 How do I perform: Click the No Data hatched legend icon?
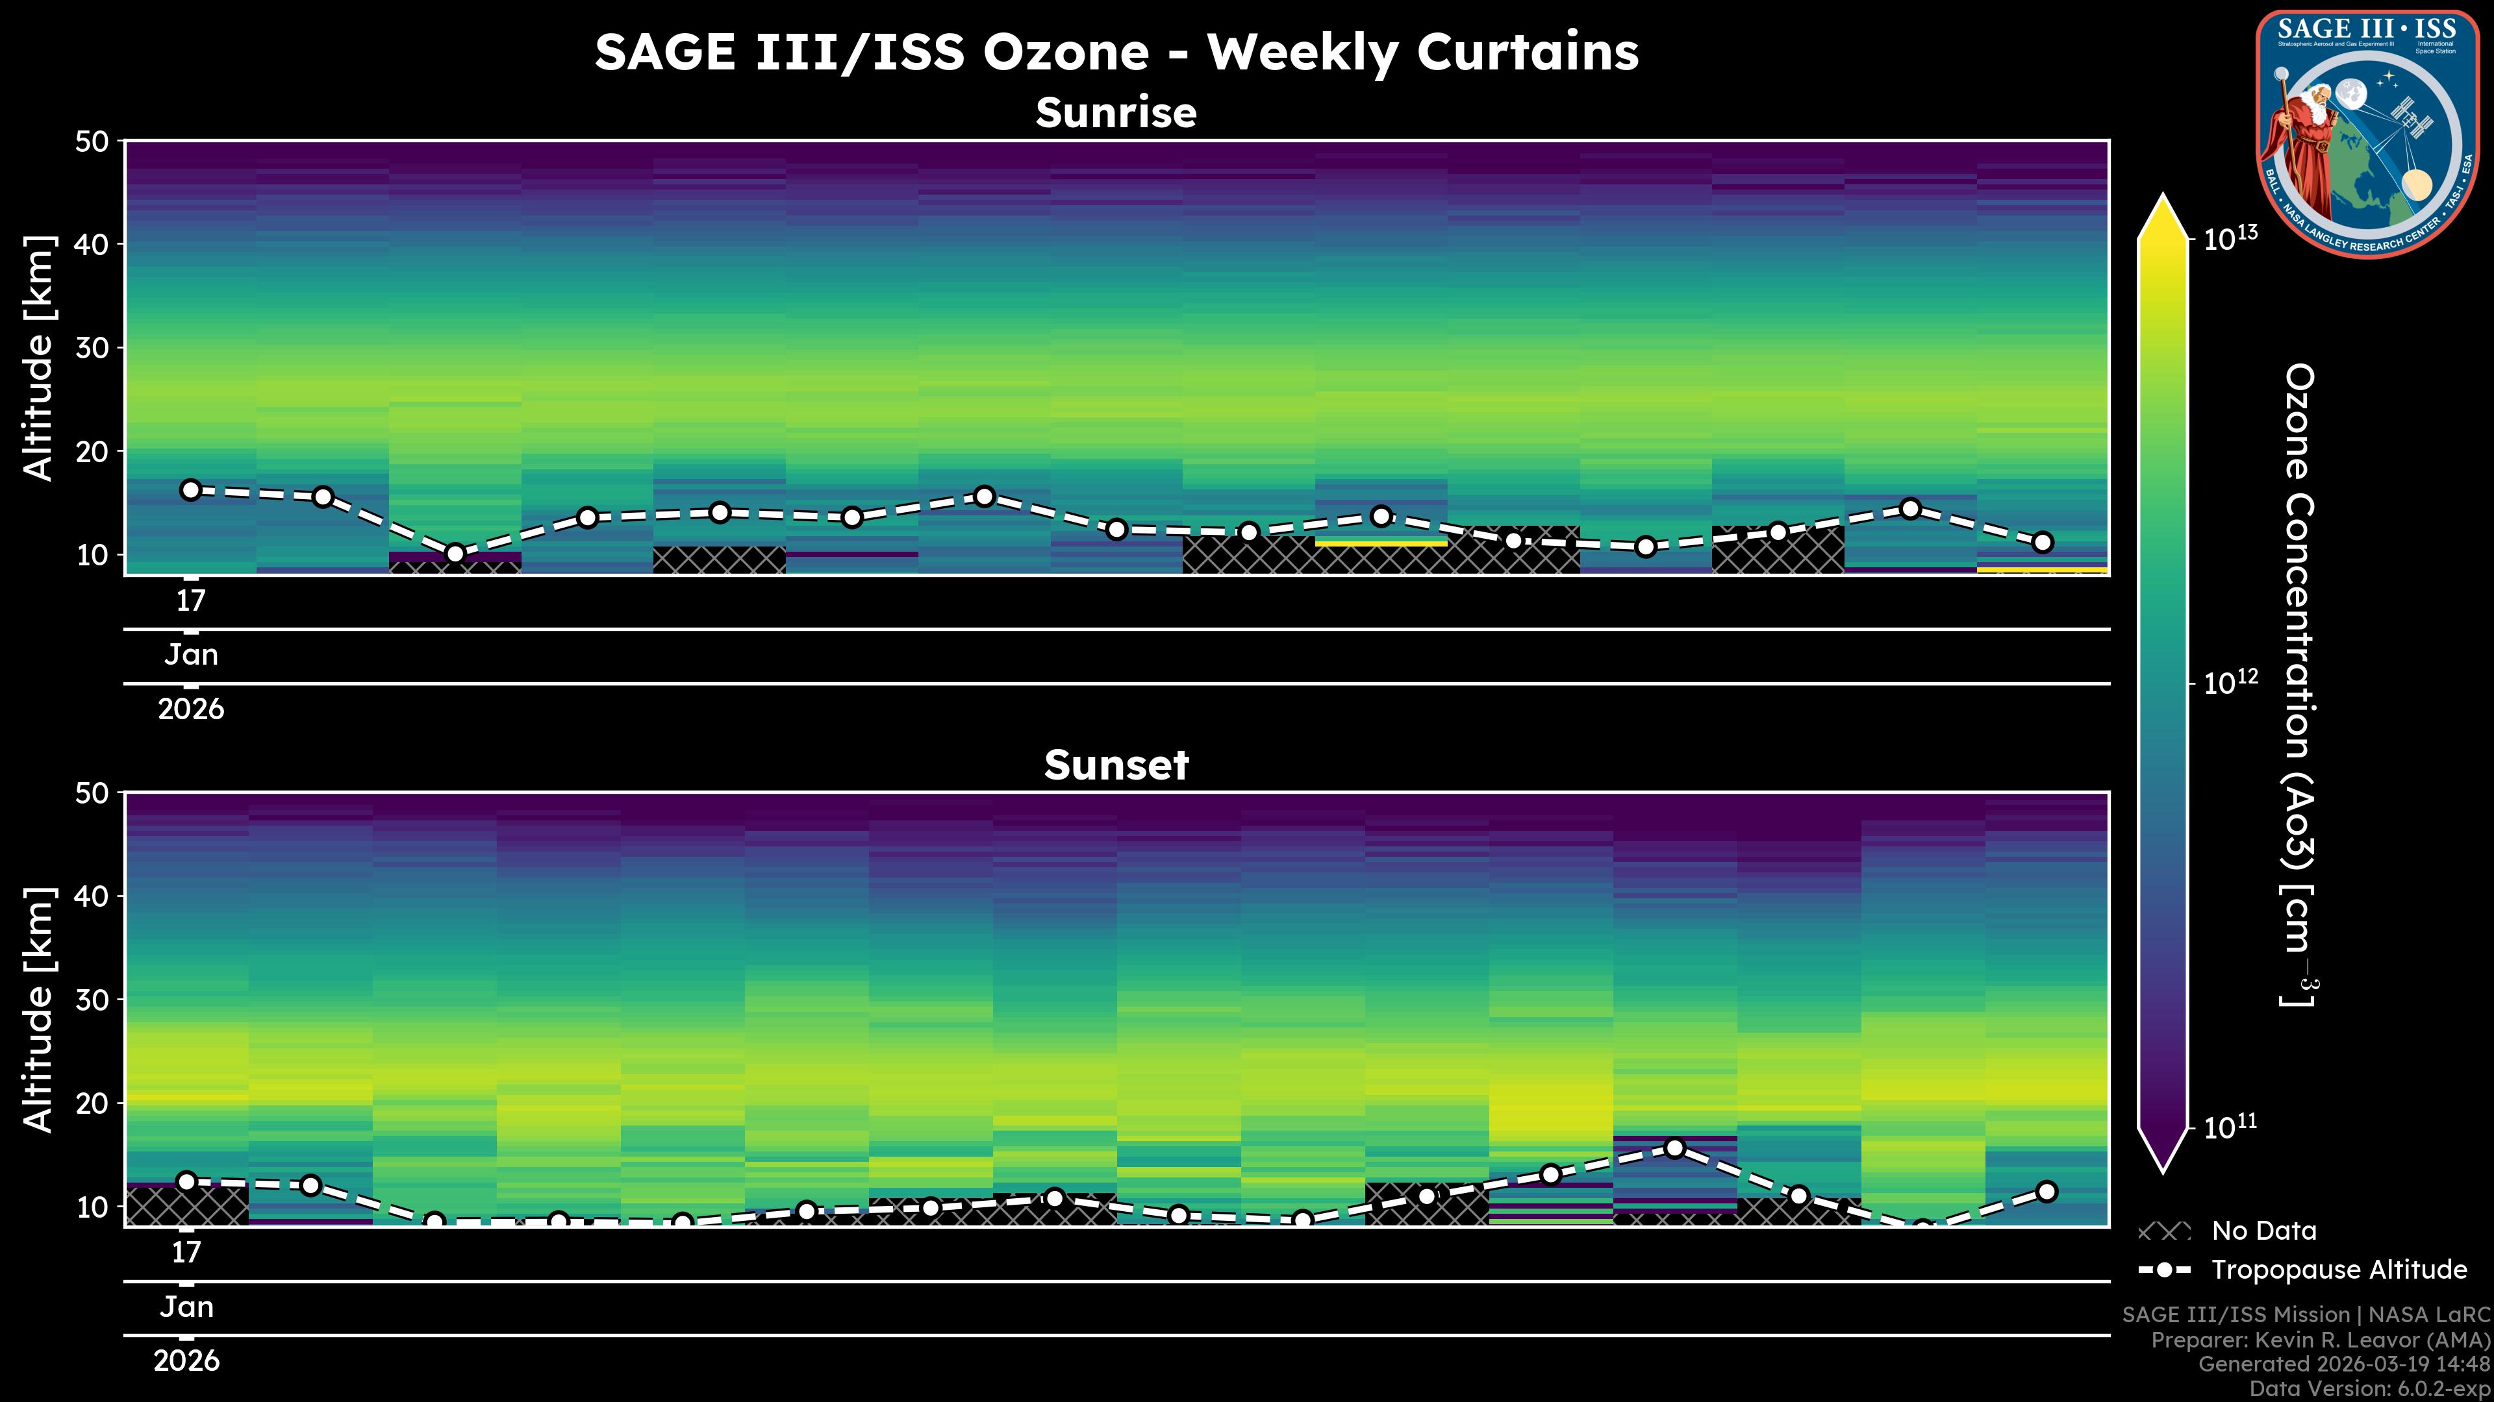[2164, 1232]
